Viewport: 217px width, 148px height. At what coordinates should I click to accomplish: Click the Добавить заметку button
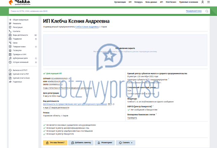click(81, 143)
